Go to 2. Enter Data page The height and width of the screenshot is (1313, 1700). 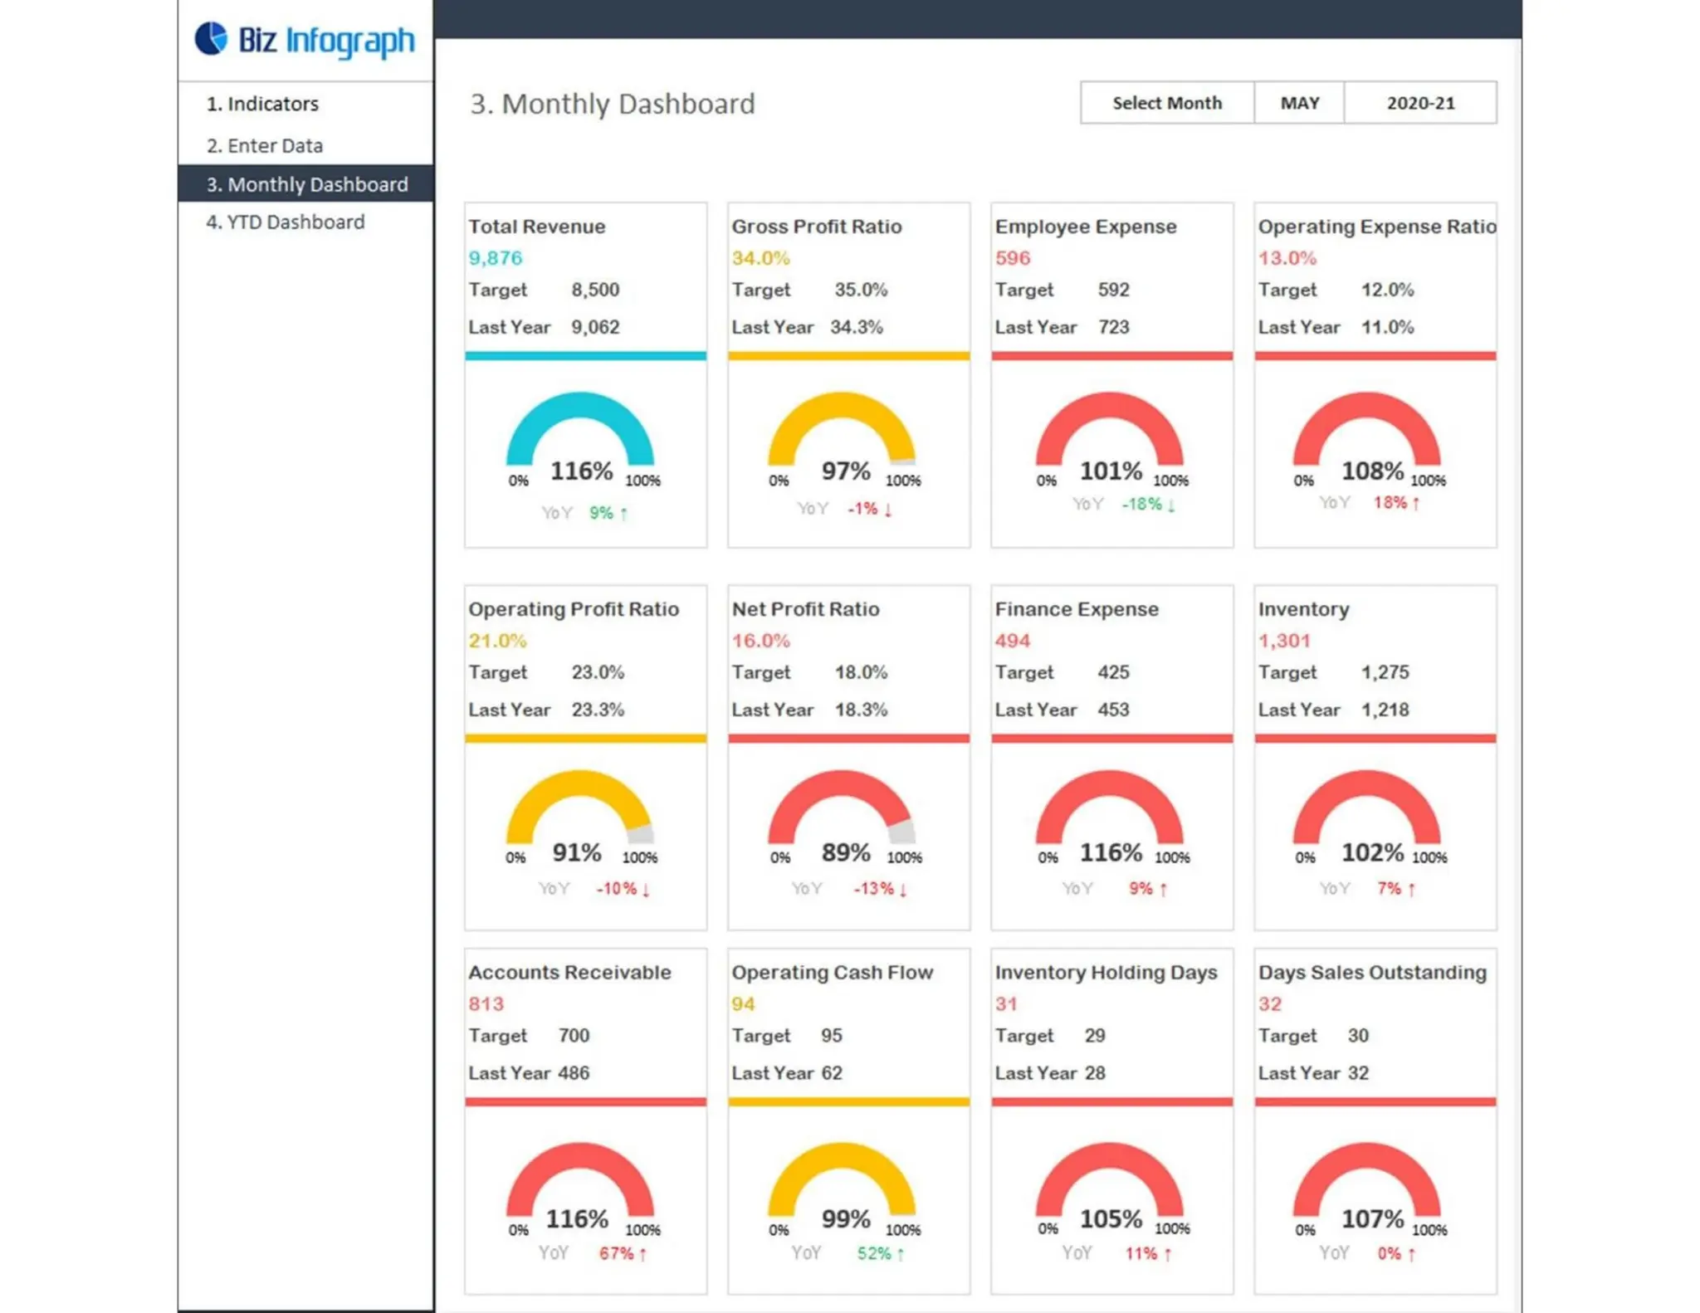point(264,145)
